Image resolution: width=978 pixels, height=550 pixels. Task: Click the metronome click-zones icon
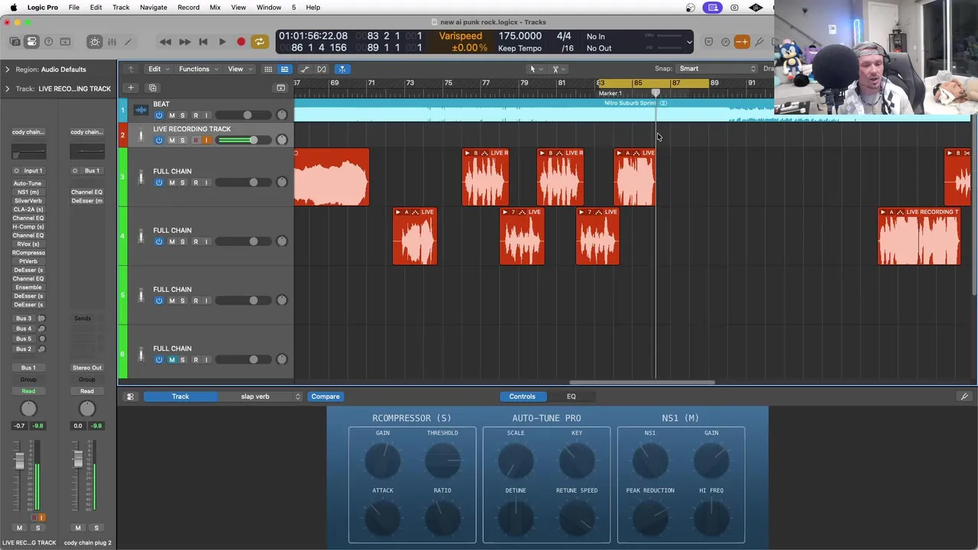[725, 42]
